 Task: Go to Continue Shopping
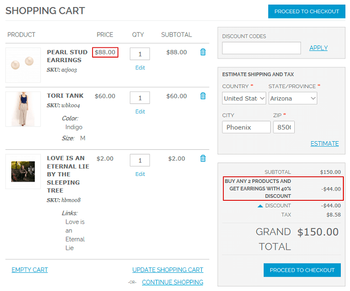(x=172, y=282)
